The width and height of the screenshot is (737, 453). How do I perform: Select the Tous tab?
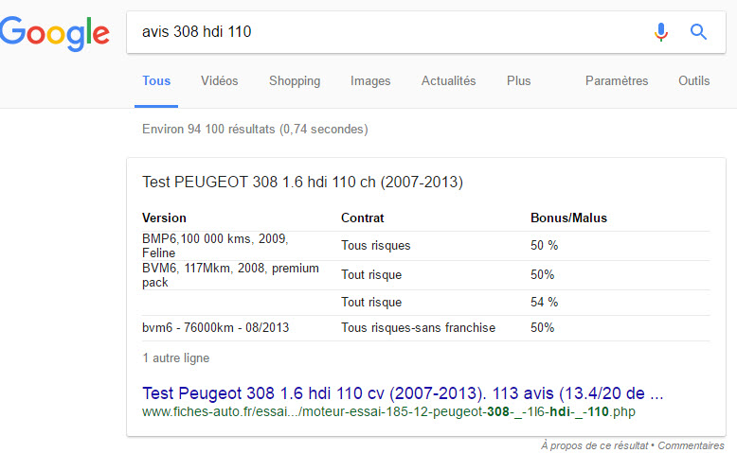[156, 80]
